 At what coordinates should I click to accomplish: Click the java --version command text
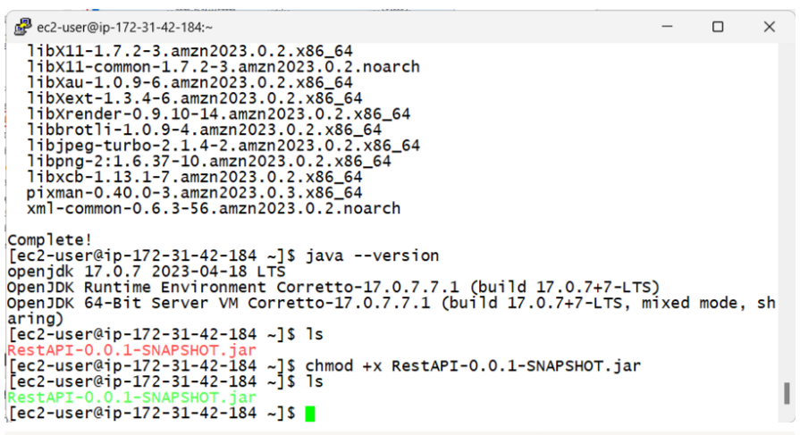point(372,255)
